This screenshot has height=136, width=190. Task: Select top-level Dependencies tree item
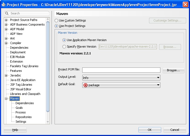[19, 48]
